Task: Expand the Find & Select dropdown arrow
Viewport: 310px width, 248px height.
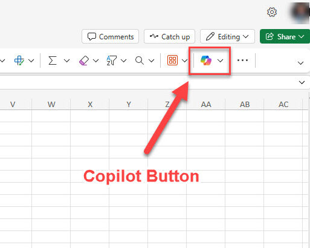Action: coord(151,60)
